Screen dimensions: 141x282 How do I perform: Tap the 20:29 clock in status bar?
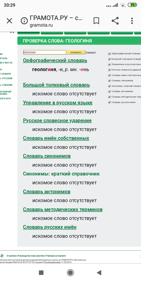10,5
